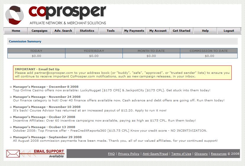Open the Home menu item
This screenshot has height=166, width=245.
pos(16,31)
